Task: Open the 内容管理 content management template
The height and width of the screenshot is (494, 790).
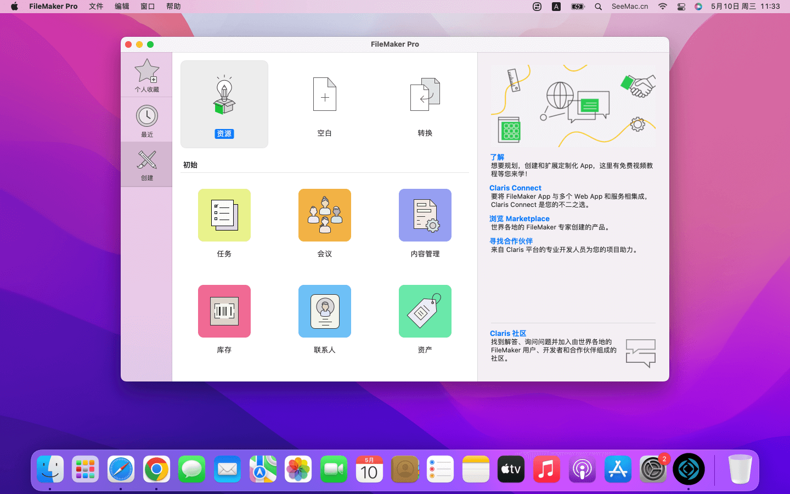Action: tap(425, 215)
